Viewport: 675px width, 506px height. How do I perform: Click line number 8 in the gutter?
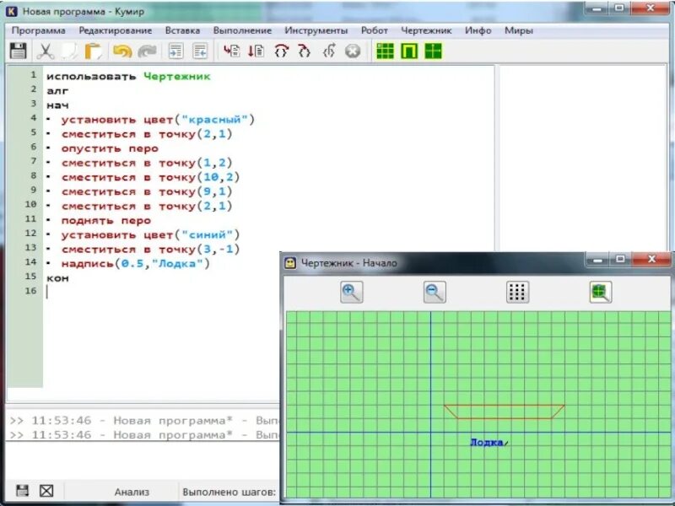click(34, 176)
